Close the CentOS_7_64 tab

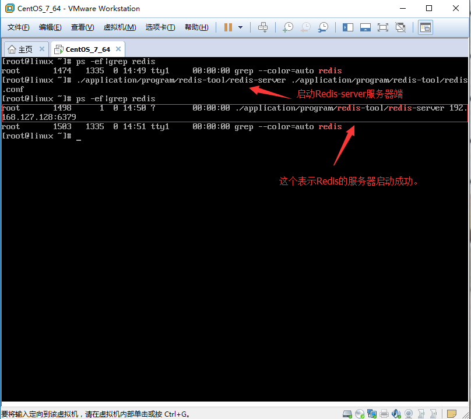[x=118, y=49]
